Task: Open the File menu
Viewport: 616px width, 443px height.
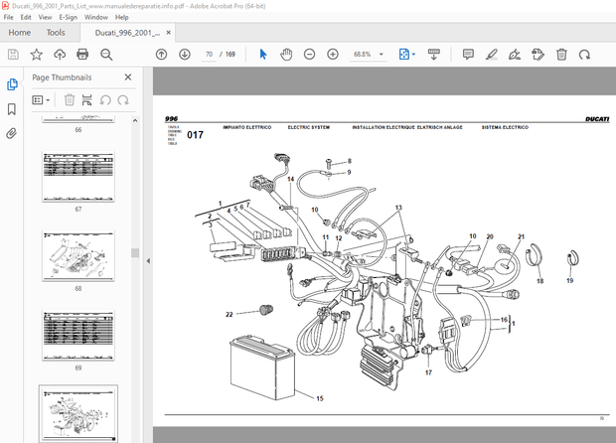Action: 8,17
